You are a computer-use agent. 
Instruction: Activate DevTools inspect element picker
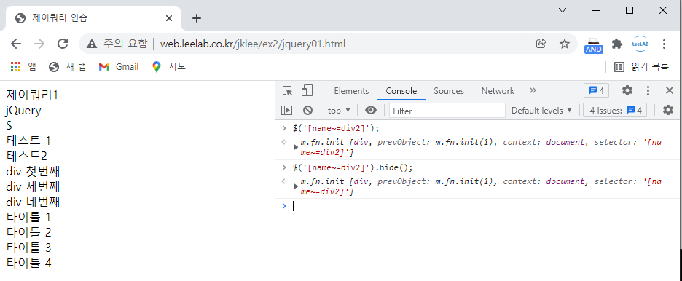pyautogui.click(x=287, y=91)
